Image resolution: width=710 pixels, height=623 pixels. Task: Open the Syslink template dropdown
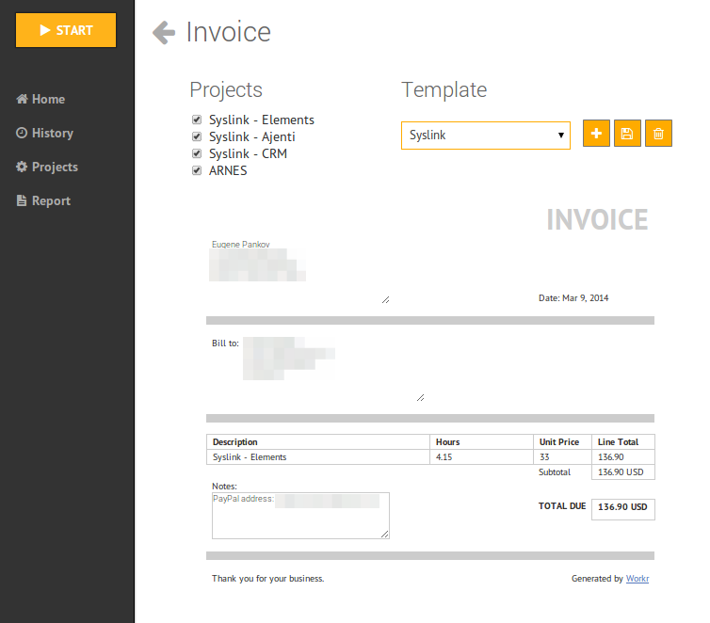(485, 136)
